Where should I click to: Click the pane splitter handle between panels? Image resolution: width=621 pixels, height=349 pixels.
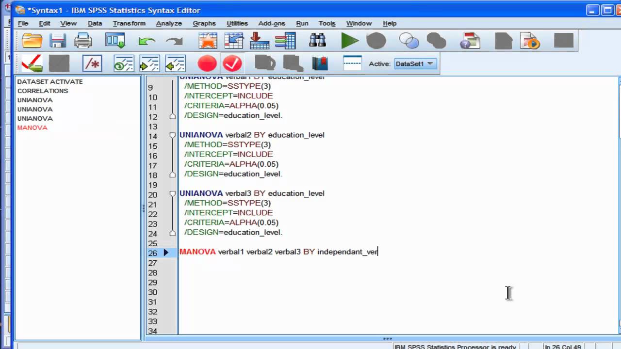(143, 208)
